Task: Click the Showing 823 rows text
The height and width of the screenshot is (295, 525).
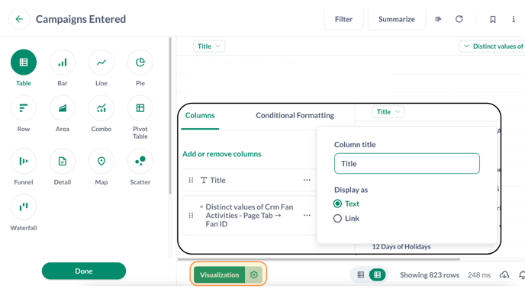Action: [430, 275]
